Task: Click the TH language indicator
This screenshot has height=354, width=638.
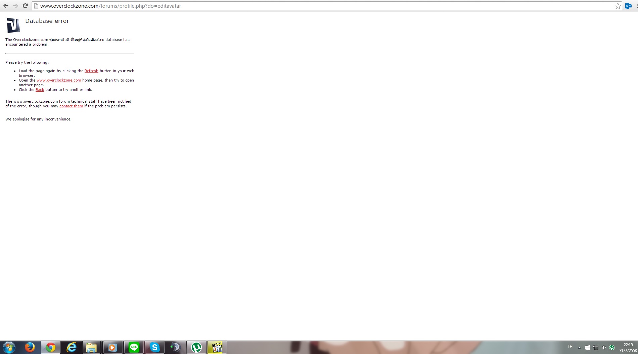Action: [570, 347]
